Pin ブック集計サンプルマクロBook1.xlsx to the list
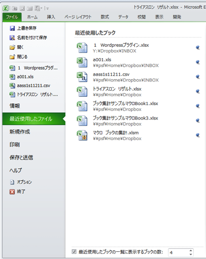Image resolution: width=206 pixels, height=259 pixels. (x=198, y=106)
